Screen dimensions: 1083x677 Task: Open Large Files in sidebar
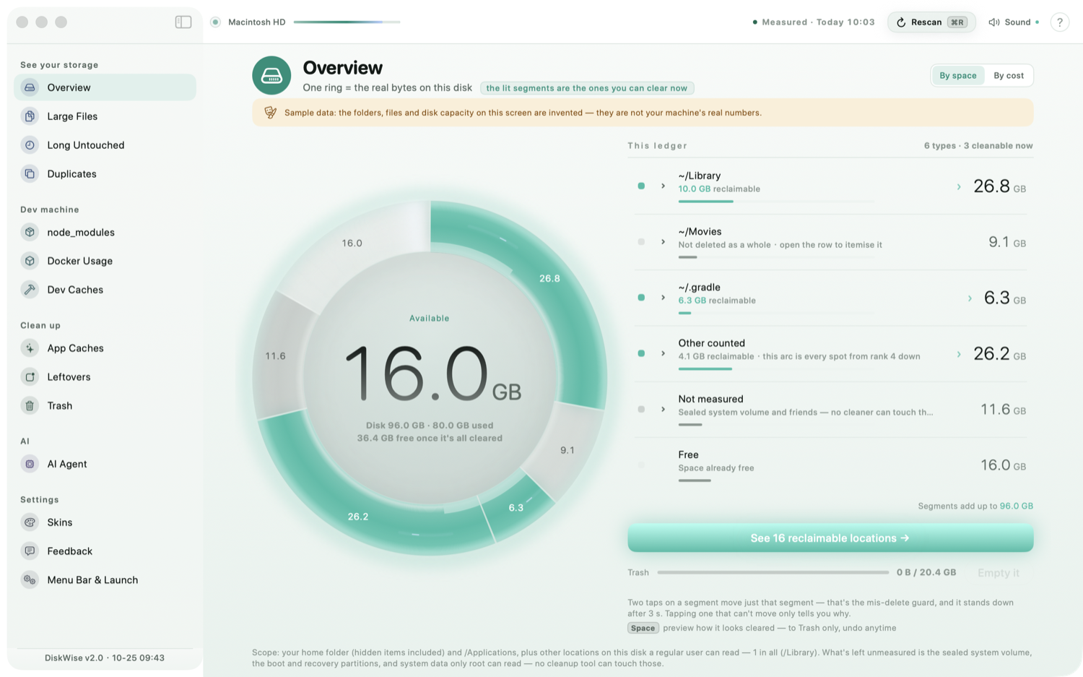pyautogui.click(x=105, y=116)
